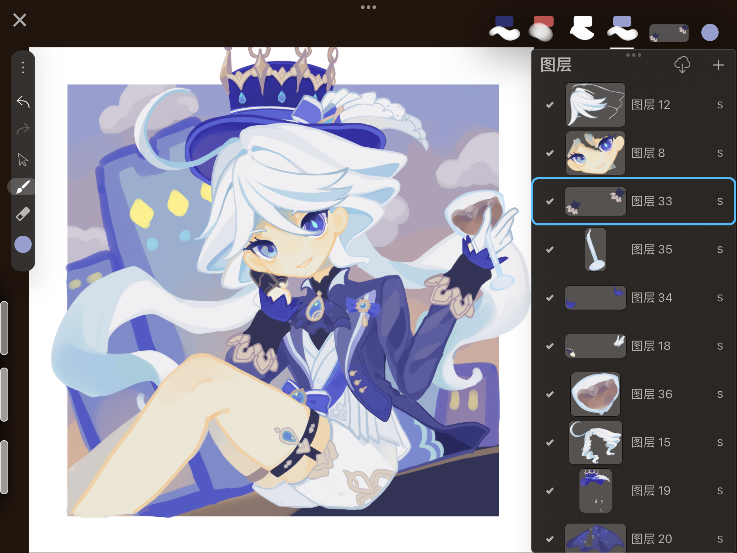Open the left toolbar three-dot options
This screenshot has height=553, width=737.
(23, 67)
